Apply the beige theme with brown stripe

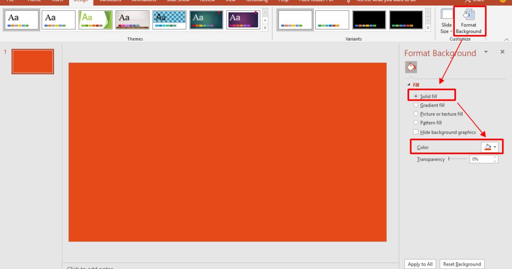[x=132, y=20]
